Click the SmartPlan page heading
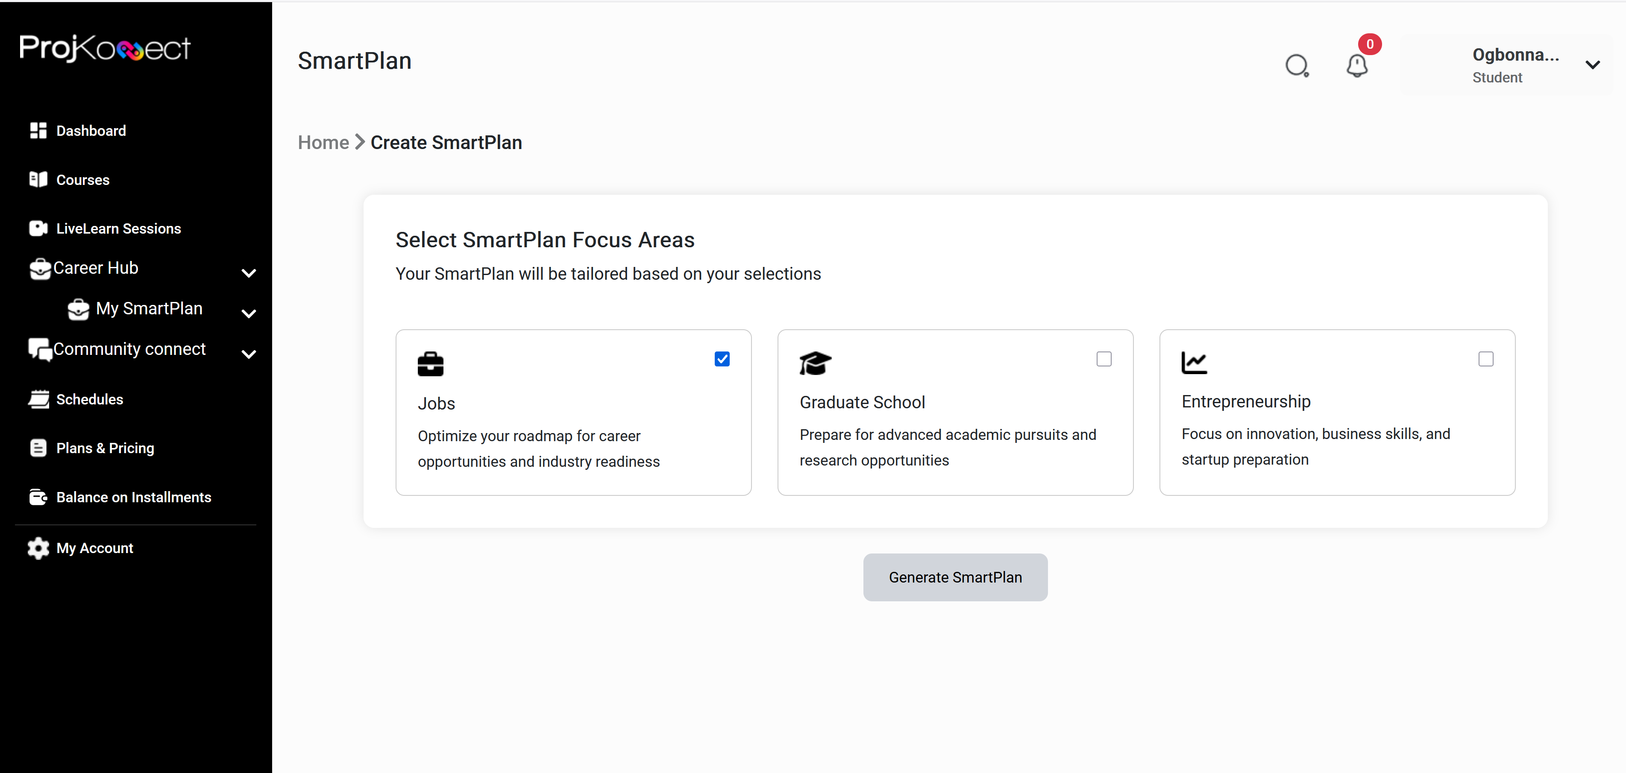The image size is (1626, 773). [x=354, y=61]
